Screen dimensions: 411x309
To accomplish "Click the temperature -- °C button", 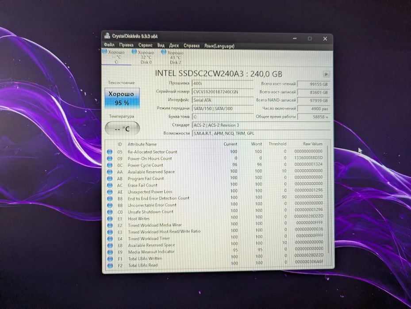I will (x=122, y=129).
